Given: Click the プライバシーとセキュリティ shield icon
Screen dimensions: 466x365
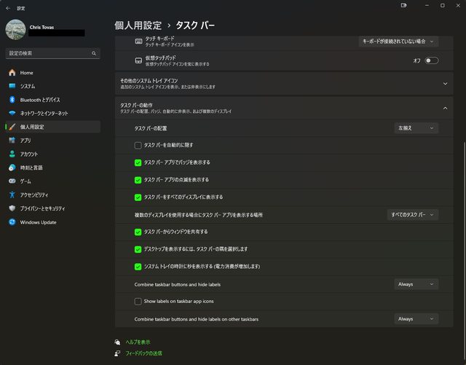Looking at the screenshot, I should tap(12, 208).
